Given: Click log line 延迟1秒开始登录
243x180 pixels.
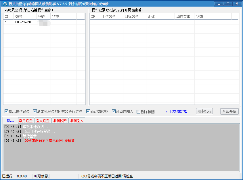Looking at the screenshot, I should point(40,131).
